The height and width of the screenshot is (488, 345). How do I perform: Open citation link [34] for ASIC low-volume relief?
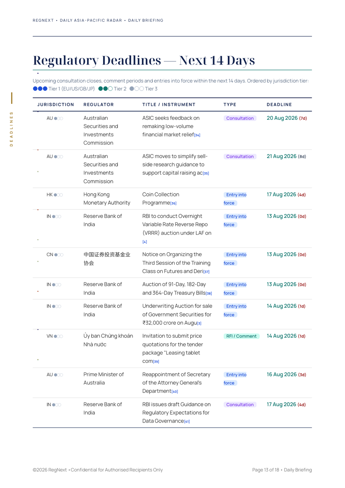pos(197,135)
